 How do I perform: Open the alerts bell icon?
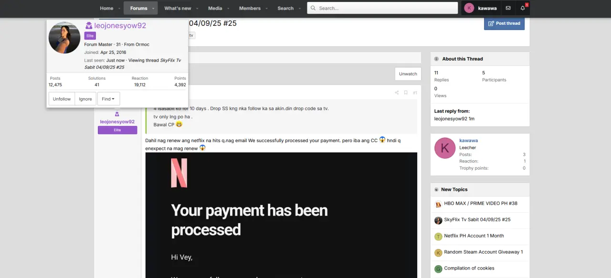pyautogui.click(x=523, y=8)
